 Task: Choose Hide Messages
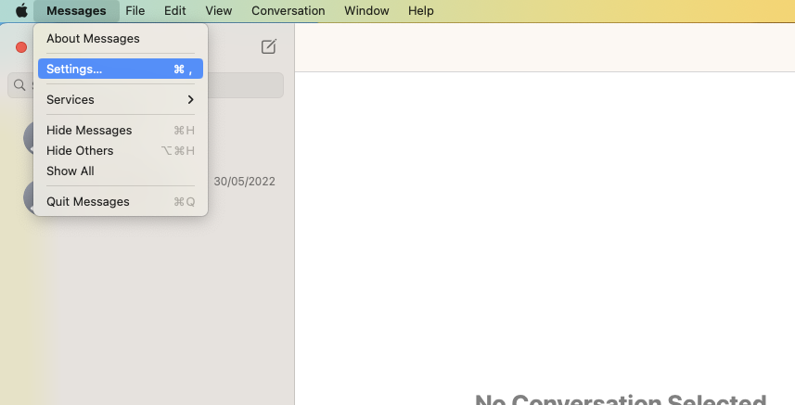click(121, 130)
